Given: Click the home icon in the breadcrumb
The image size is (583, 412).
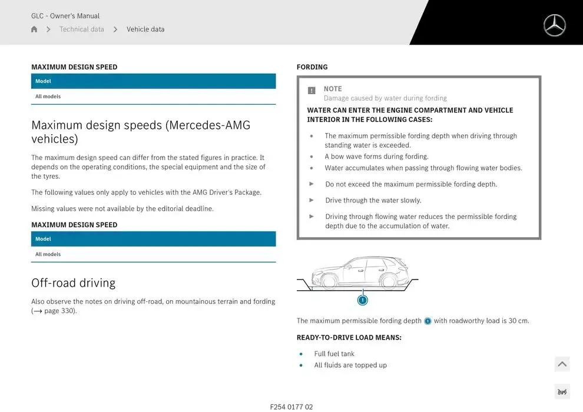Looking at the screenshot, I should coord(34,29).
